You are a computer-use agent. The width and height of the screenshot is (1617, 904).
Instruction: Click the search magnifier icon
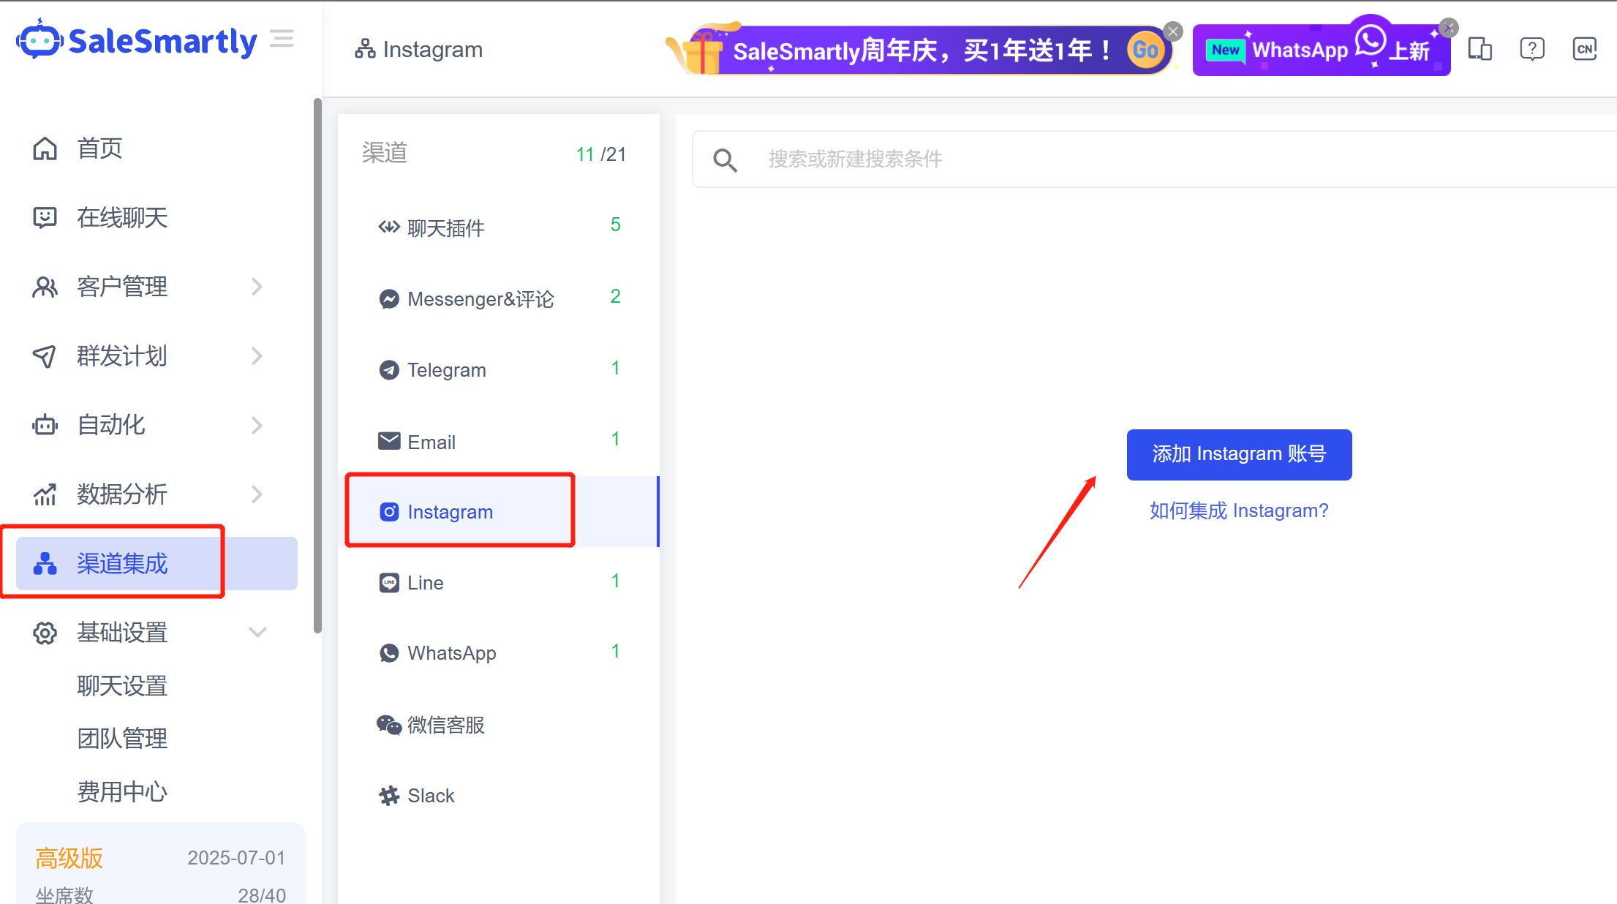point(725,159)
